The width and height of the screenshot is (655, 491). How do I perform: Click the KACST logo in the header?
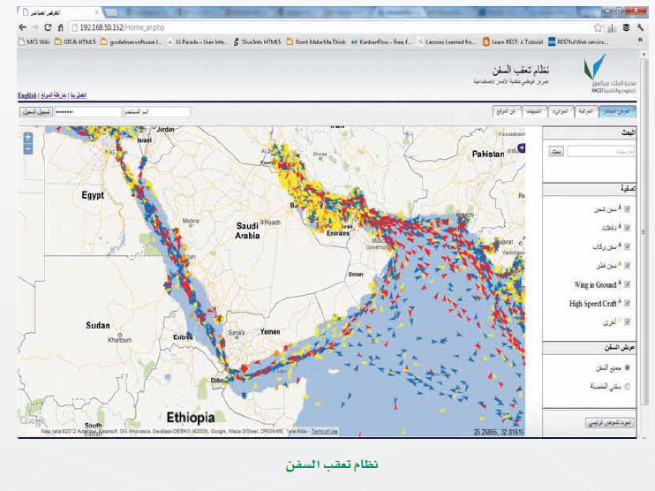(610, 73)
